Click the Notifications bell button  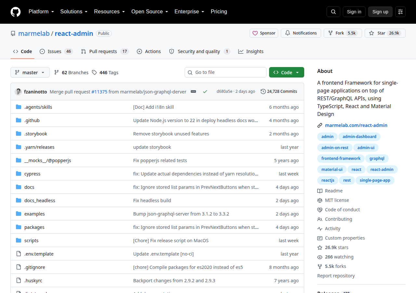pos(301,33)
